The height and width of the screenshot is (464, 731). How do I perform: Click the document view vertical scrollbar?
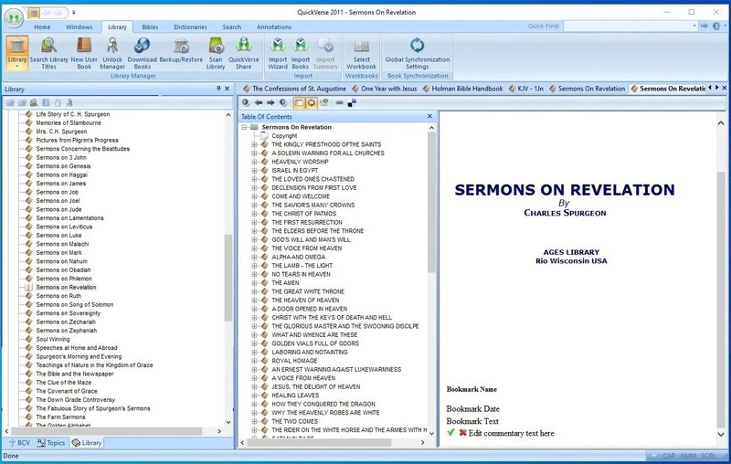[721, 301]
